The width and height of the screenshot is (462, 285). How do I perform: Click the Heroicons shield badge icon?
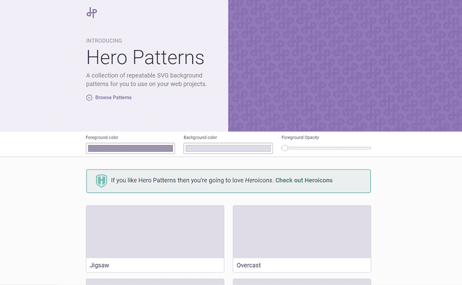(101, 181)
